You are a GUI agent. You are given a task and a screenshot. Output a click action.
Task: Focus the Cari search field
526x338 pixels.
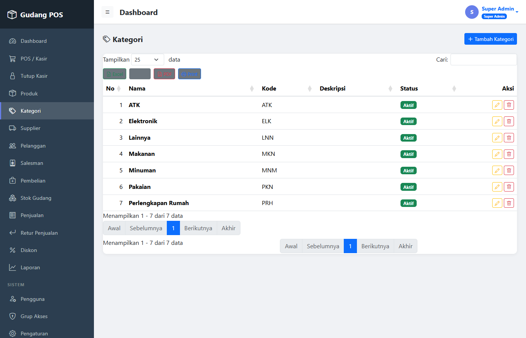(x=484, y=60)
